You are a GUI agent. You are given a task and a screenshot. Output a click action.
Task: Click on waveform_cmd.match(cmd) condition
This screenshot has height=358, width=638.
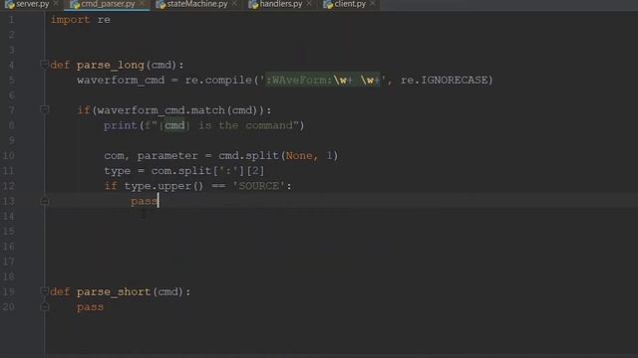click(x=180, y=110)
